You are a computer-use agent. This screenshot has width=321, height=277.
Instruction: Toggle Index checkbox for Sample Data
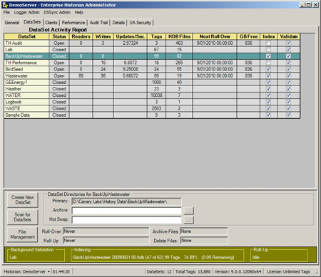(x=268, y=115)
